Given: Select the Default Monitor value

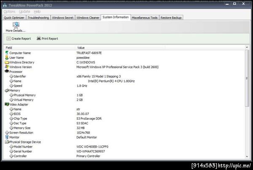Looking at the screenshot, I should click(x=86, y=137).
